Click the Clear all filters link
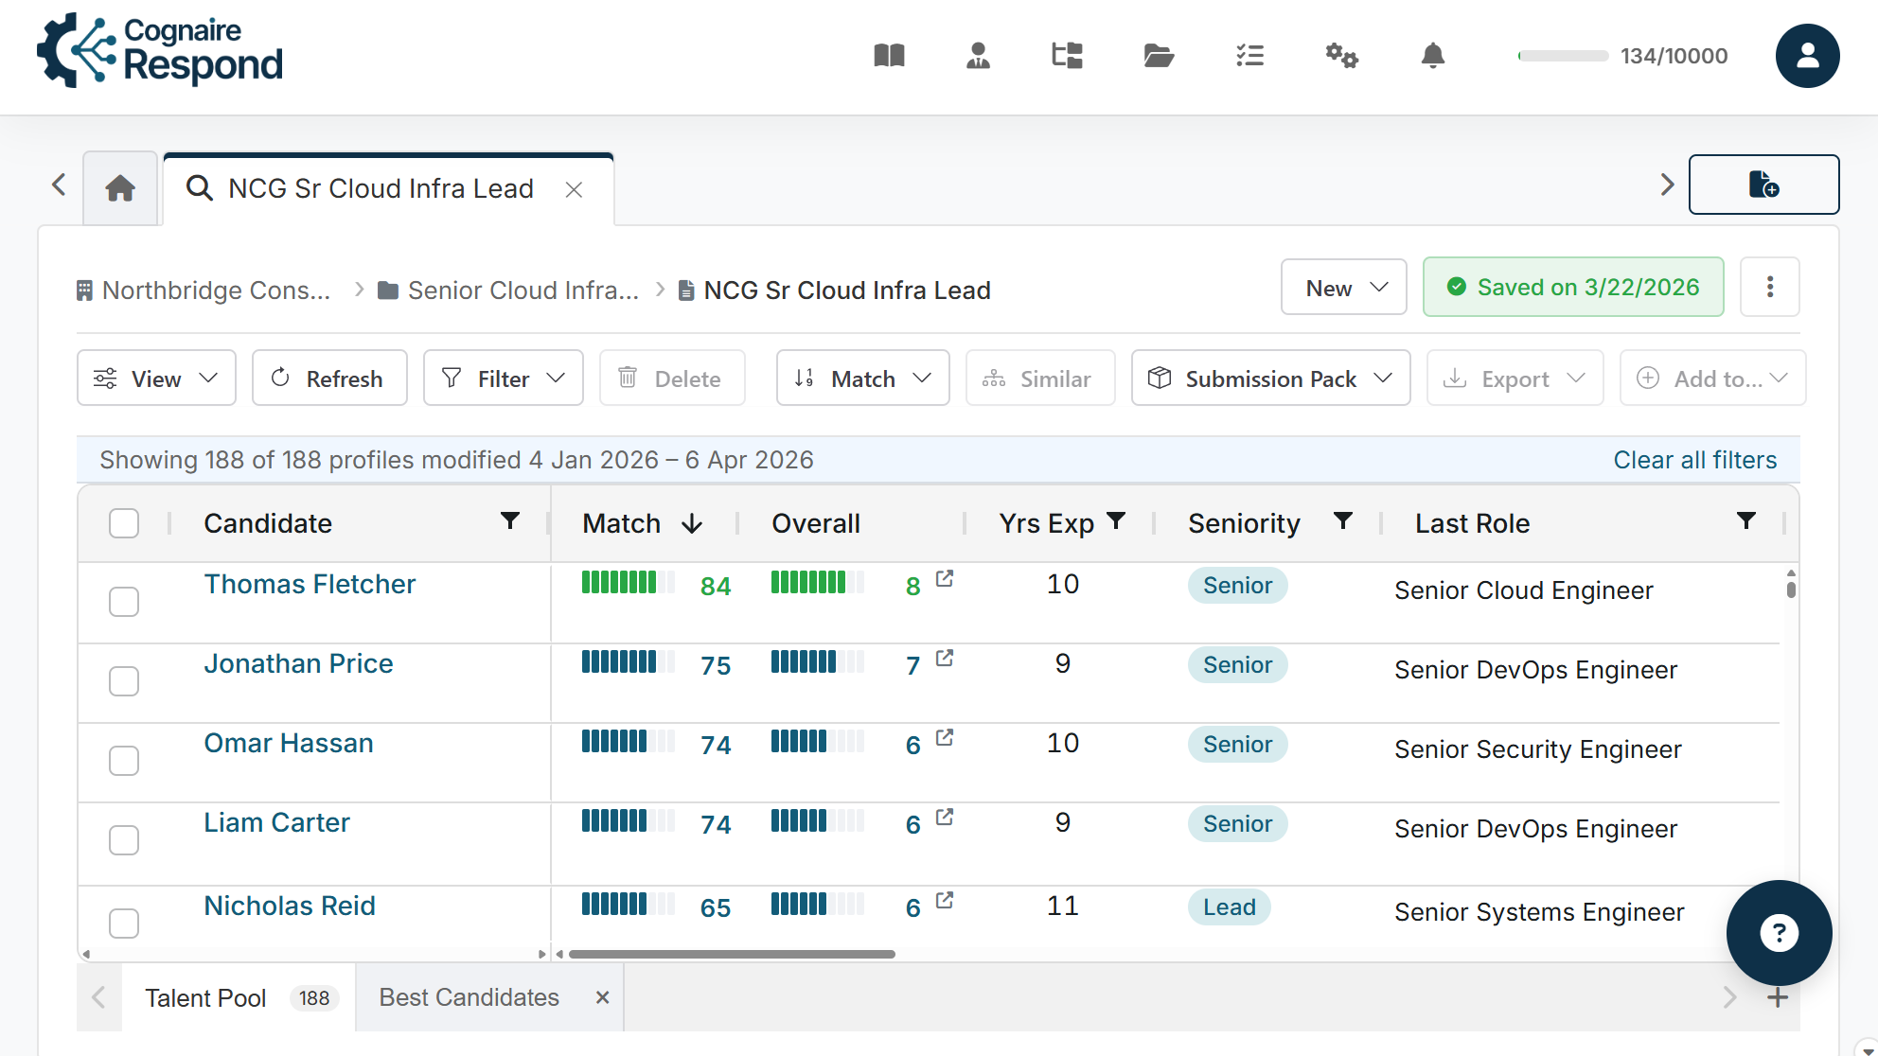 click(1694, 460)
